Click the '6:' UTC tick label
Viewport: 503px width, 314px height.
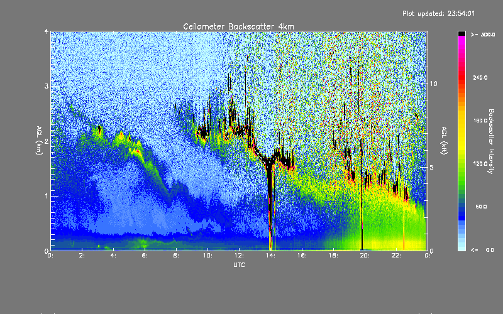145,256
